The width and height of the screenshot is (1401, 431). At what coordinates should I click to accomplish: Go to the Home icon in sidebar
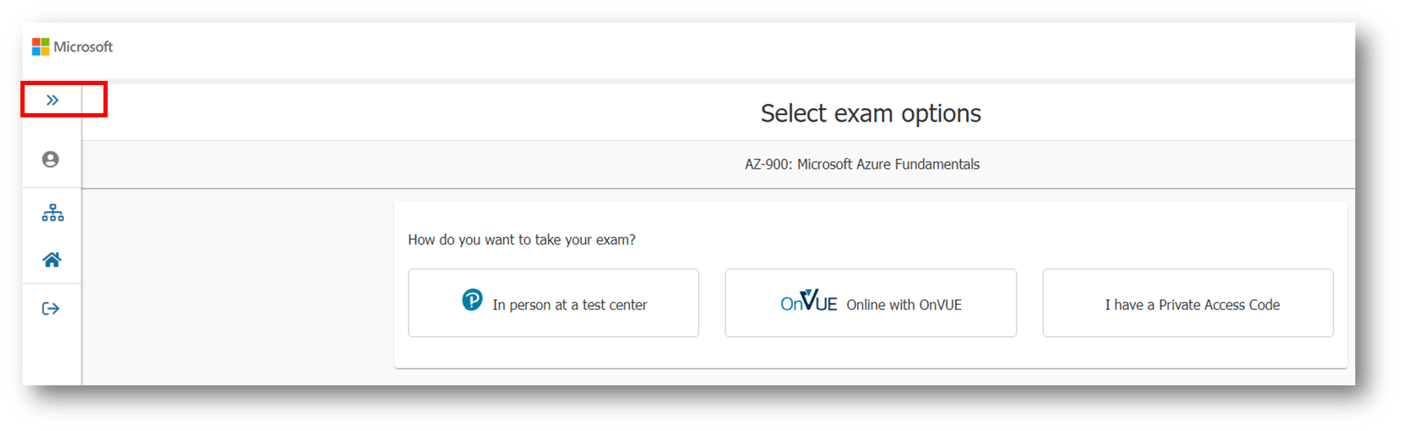click(52, 259)
